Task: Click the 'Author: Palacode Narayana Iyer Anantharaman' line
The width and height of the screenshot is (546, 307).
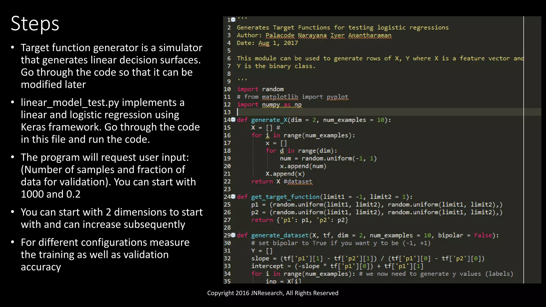Action: (314, 35)
